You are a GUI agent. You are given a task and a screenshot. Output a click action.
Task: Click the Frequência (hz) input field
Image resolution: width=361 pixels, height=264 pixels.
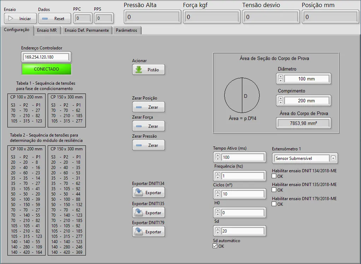243,176
